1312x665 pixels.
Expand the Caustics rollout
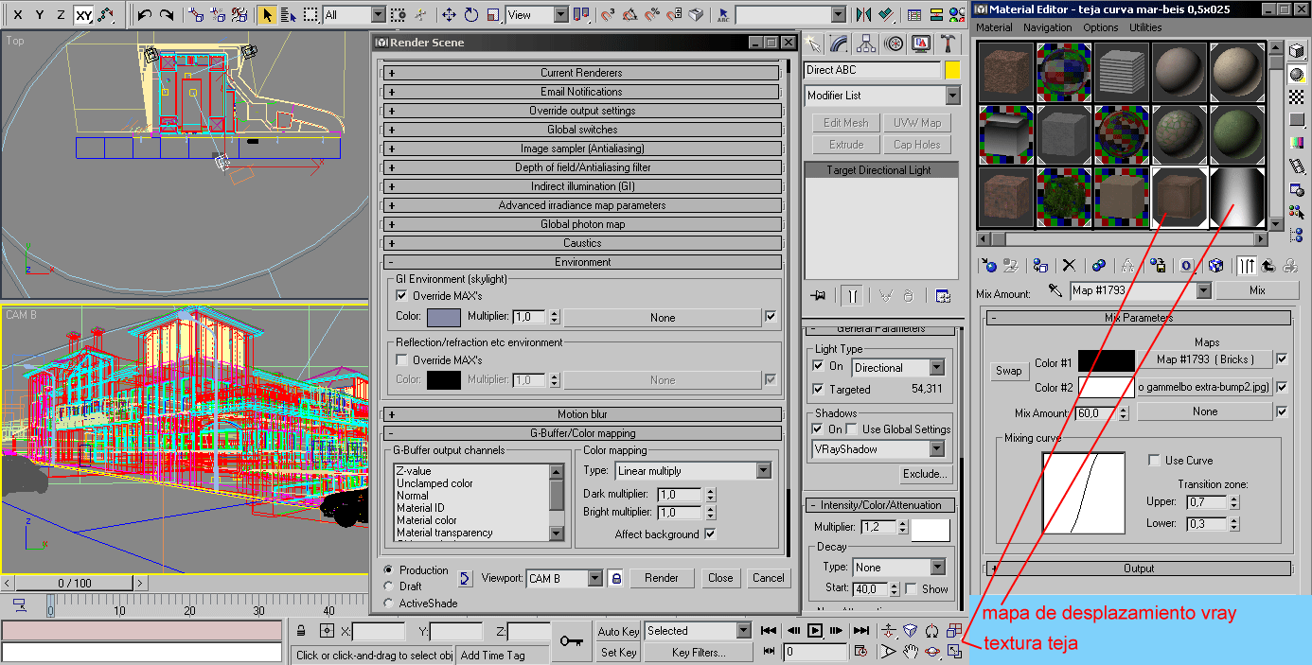582,243
